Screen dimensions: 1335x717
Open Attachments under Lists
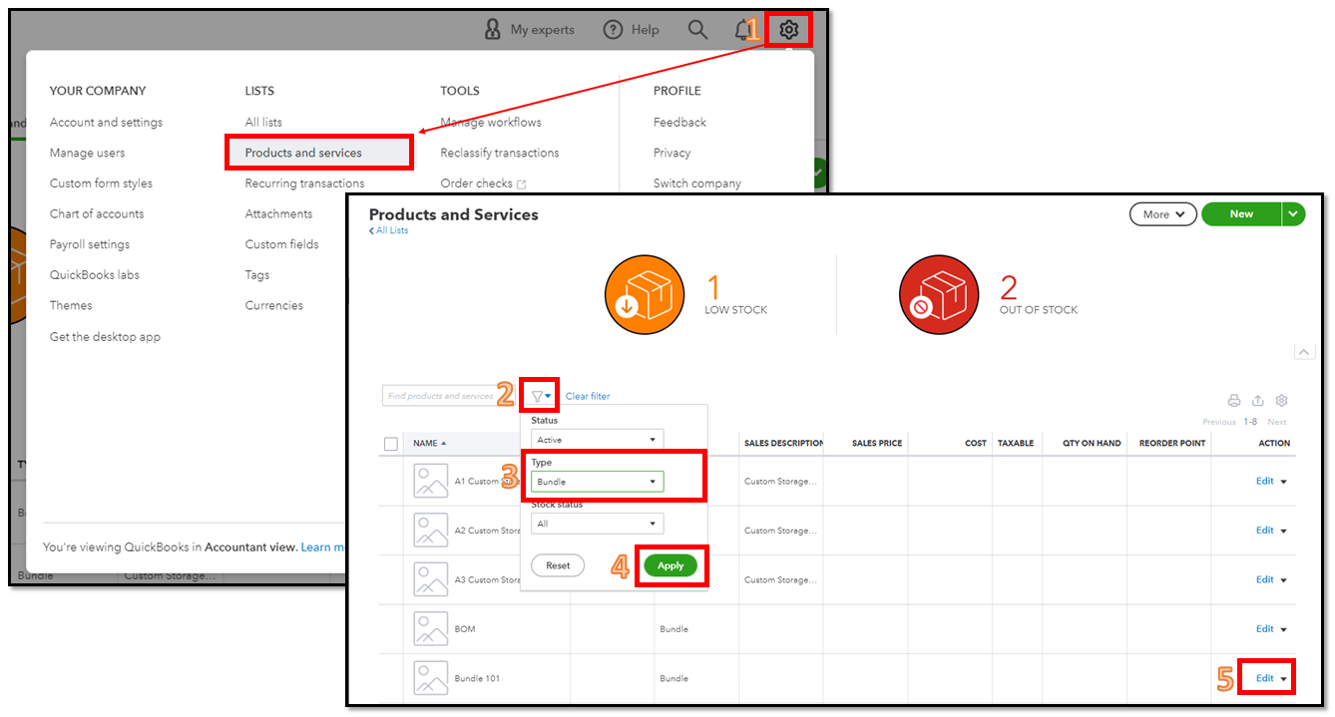coord(278,213)
